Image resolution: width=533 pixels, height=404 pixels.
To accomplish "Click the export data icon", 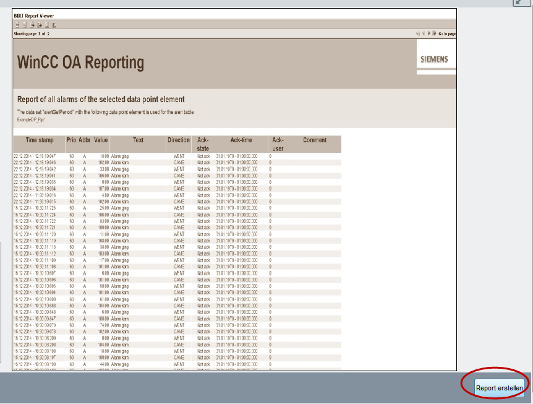I will click(32, 25).
